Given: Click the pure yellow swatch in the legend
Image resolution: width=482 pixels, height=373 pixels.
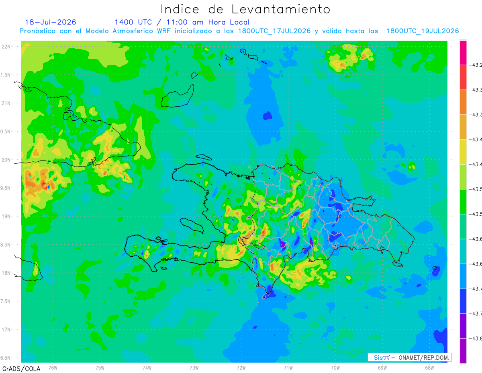Looking at the screenshot, I should pyautogui.click(x=463, y=152).
